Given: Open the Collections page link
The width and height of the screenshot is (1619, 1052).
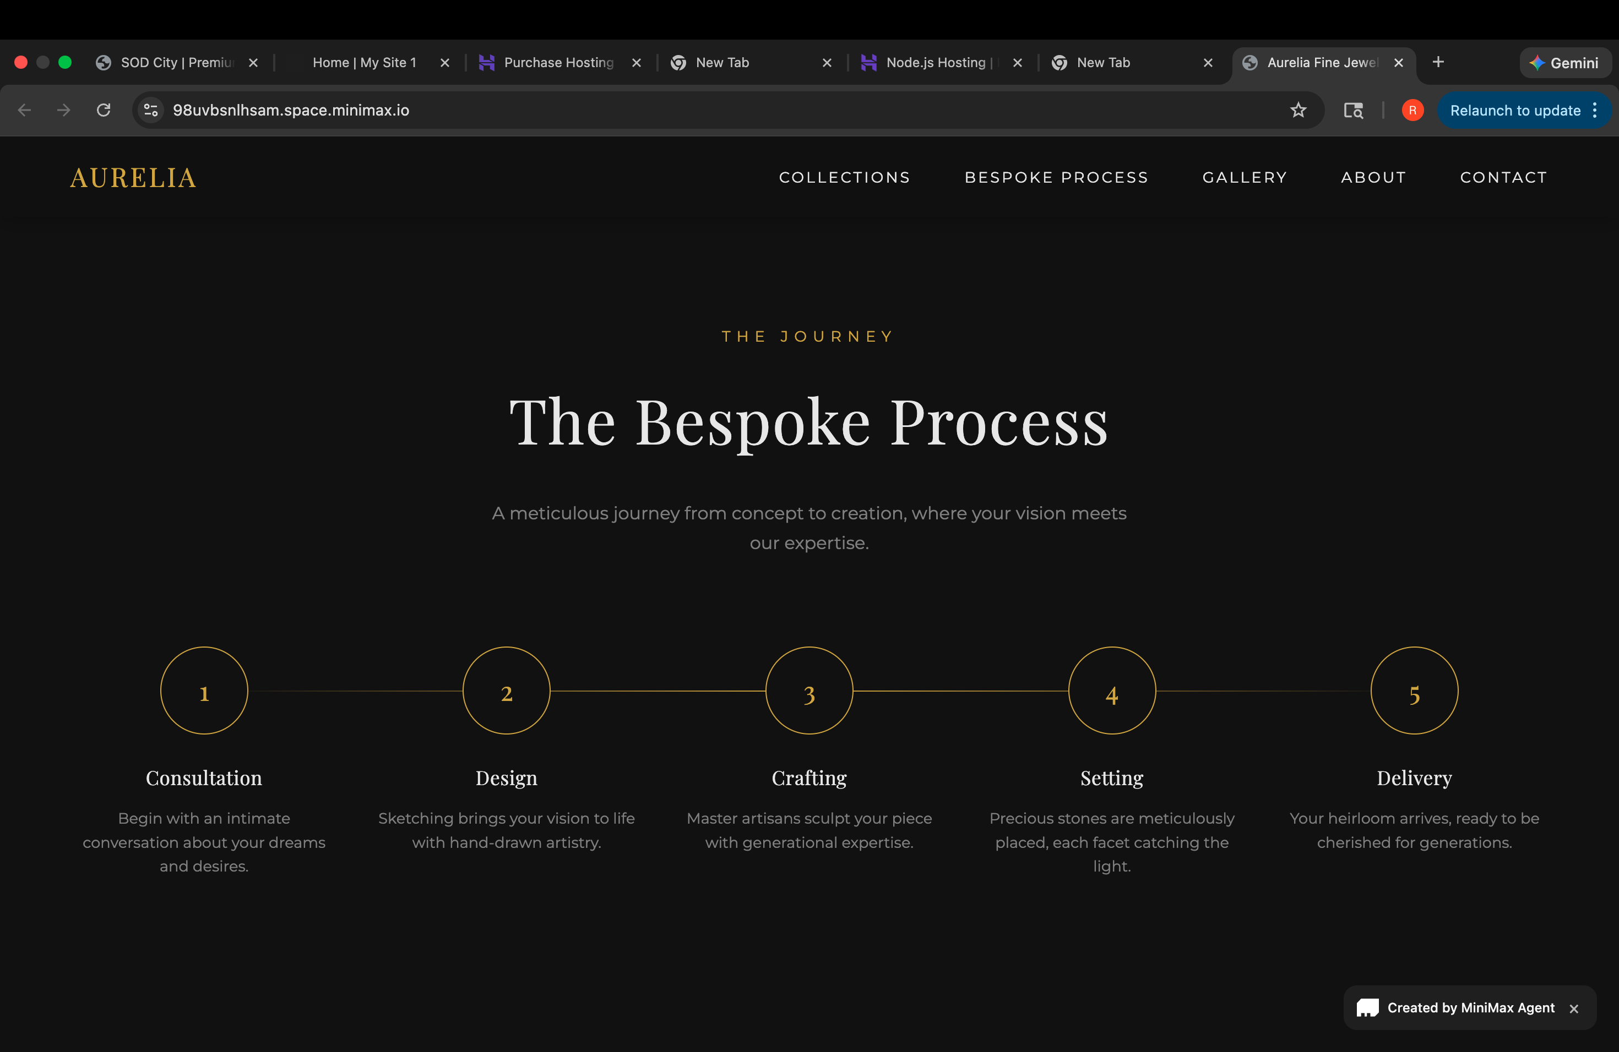Looking at the screenshot, I should pyautogui.click(x=845, y=177).
